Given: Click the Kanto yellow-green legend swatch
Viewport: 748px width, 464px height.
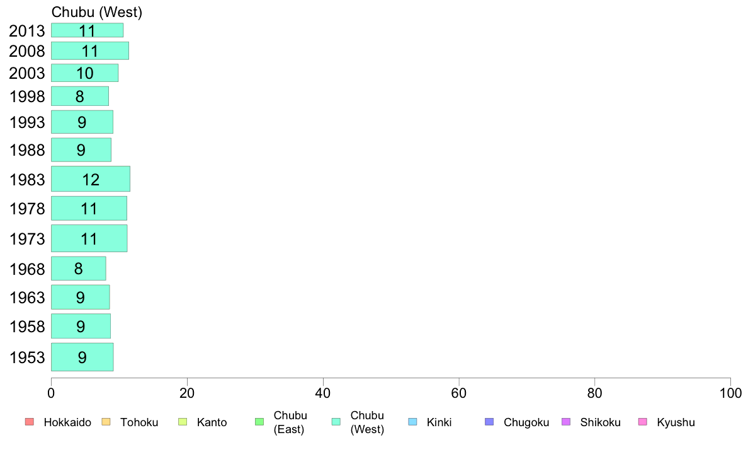Looking at the screenshot, I should click(183, 422).
